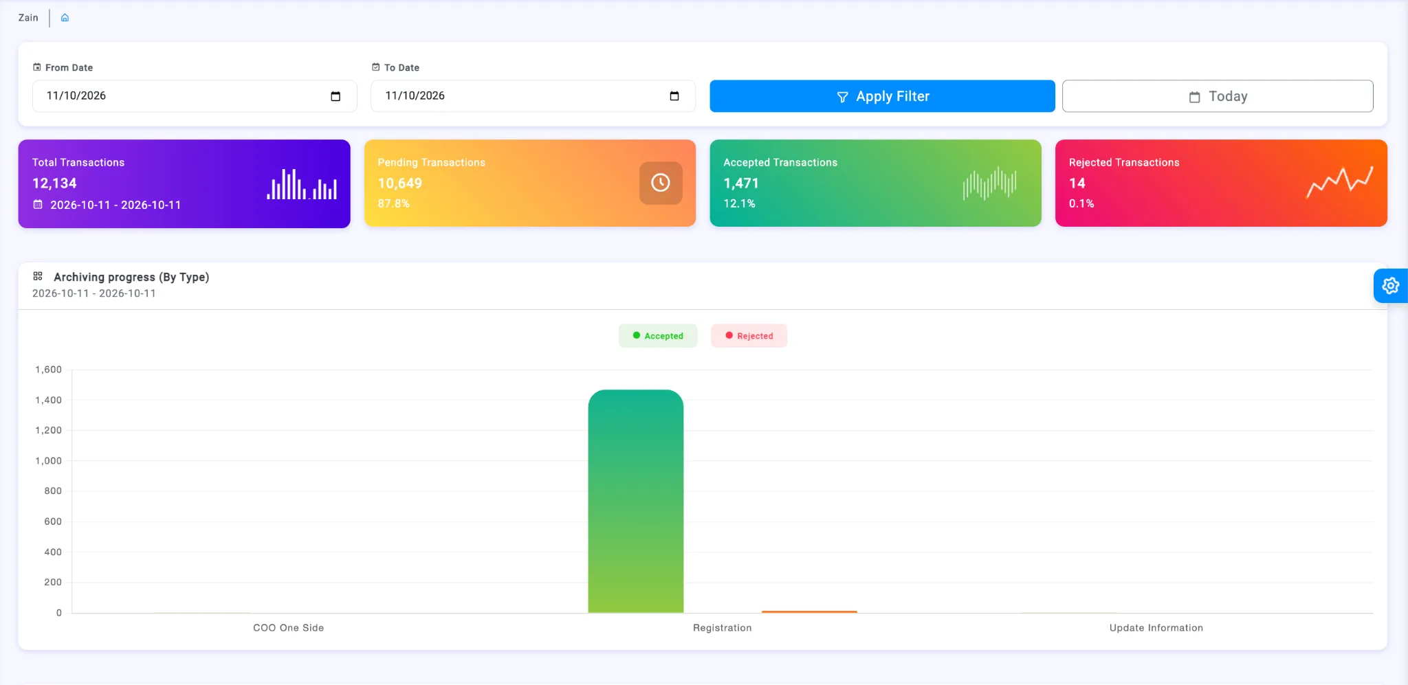Click the 87.8% pending percentage
This screenshot has width=1408, height=685.
[393, 203]
